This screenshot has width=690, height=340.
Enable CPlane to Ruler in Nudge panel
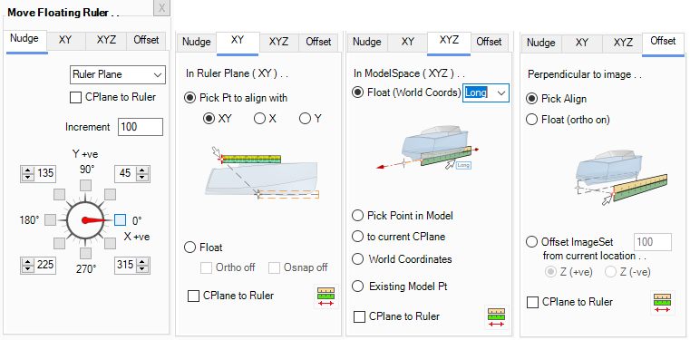75,97
